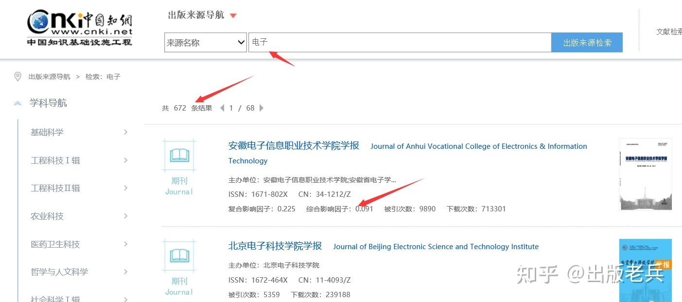
Task: Click the collapse icon next to 学科导航
Action: click(x=17, y=102)
